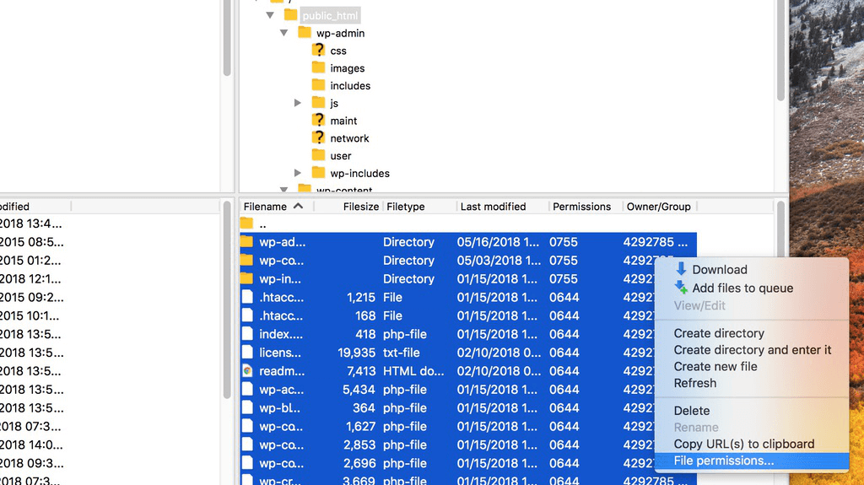864x485 pixels.
Task: Click the folder icon of wp-in... row
Action: pyautogui.click(x=247, y=279)
